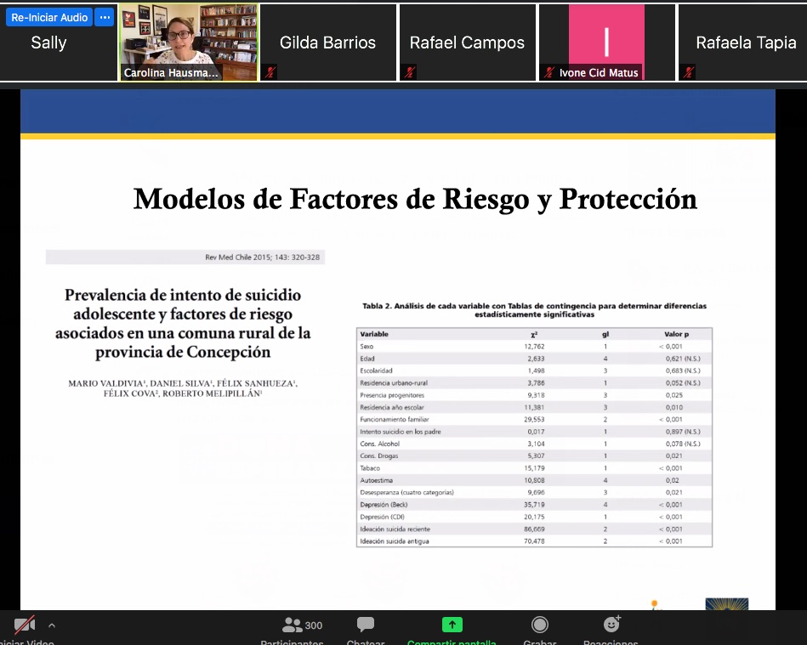Open the Participants panel icon
This screenshot has width=807, height=645.
click(x=293, y=625)
